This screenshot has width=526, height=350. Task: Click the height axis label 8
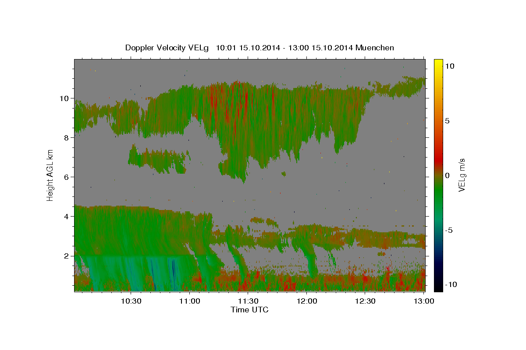[67, 138]
